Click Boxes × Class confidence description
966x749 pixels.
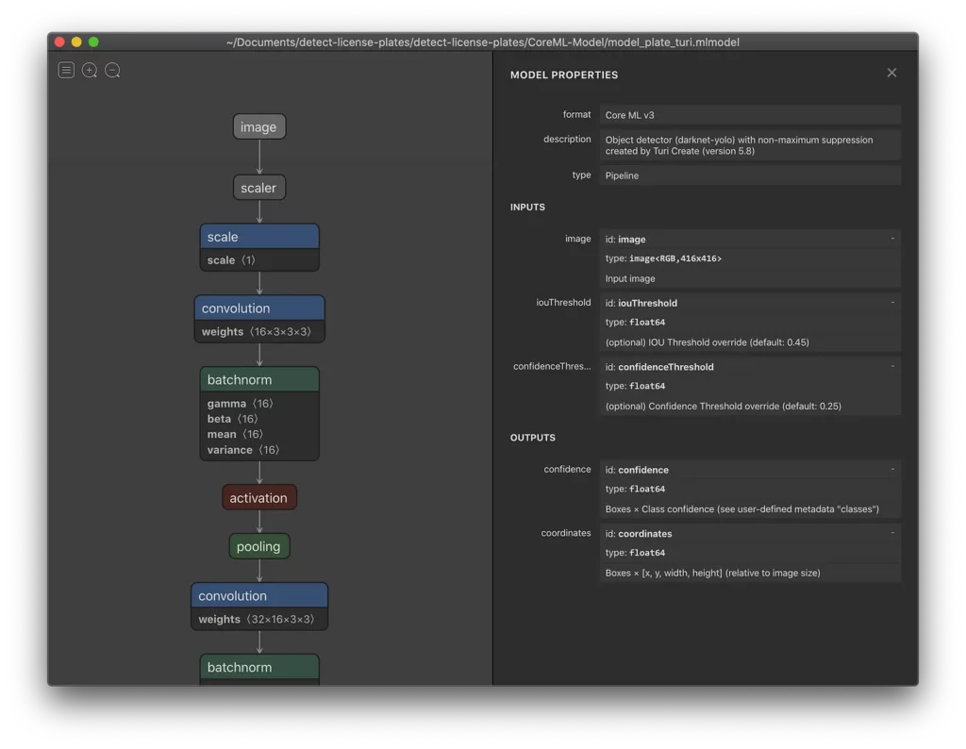tap(741, 509)
